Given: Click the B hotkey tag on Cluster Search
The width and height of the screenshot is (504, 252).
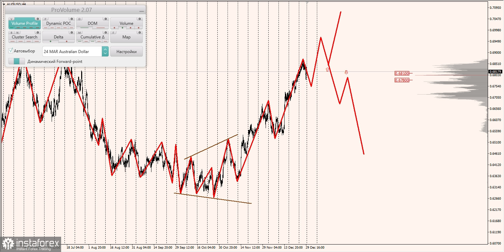Looking at the screenshot, I should 12,33.
